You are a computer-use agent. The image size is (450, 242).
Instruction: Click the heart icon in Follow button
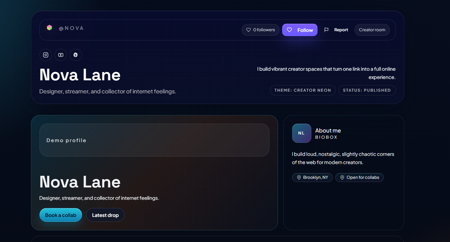[x=289, y=30]
